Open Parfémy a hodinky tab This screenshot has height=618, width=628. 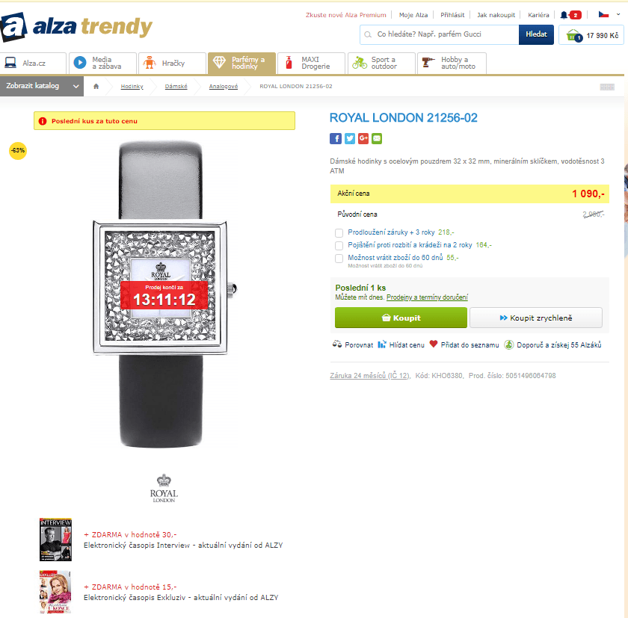coord(241,64)
